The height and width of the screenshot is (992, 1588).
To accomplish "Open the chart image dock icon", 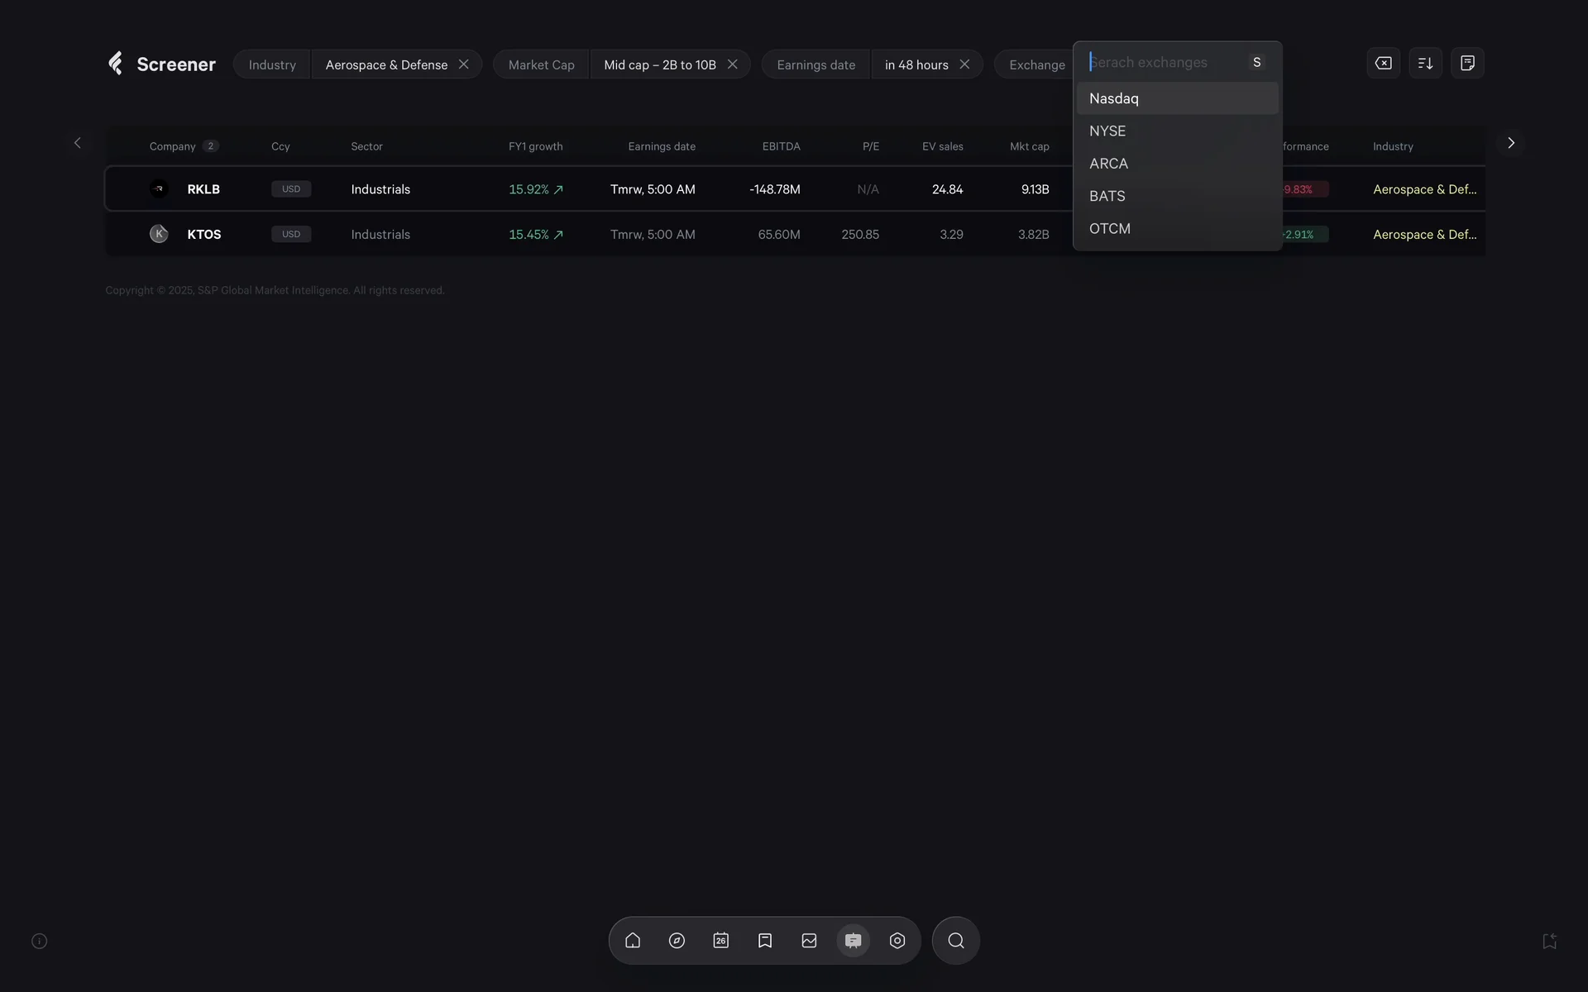I will point(809,941).
